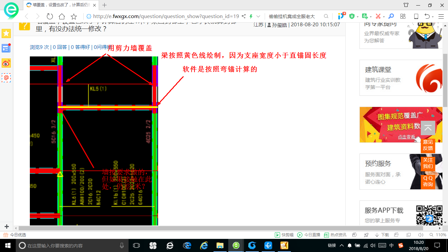Click the address bar URL

tap(166, 16)
